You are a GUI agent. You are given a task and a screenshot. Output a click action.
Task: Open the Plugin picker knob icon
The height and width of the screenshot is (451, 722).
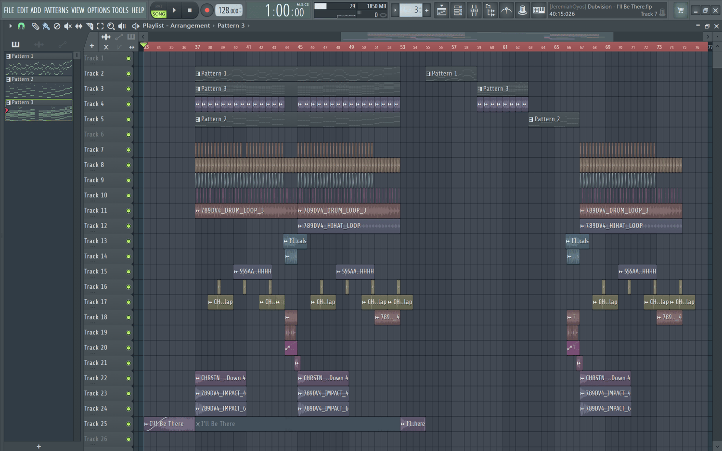[522, 10]
